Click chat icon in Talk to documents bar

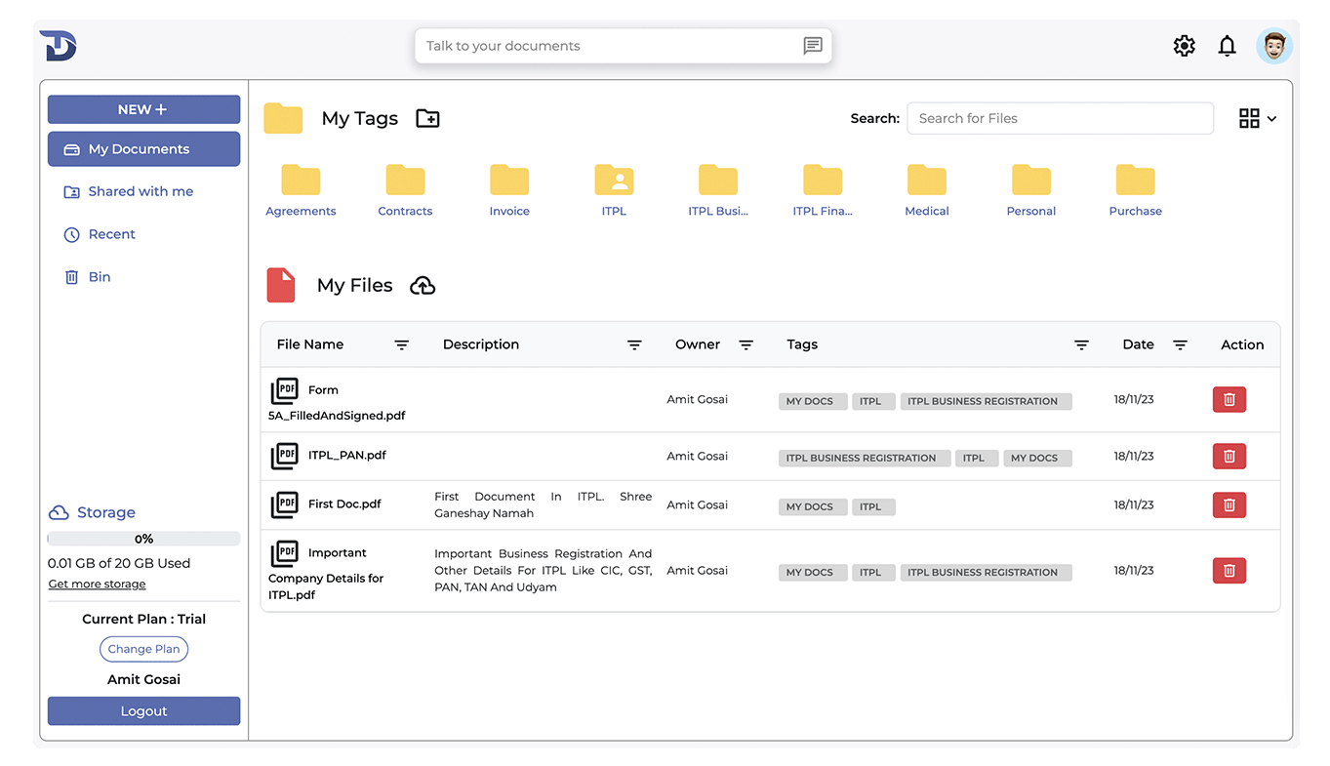[x=813, y=46]
